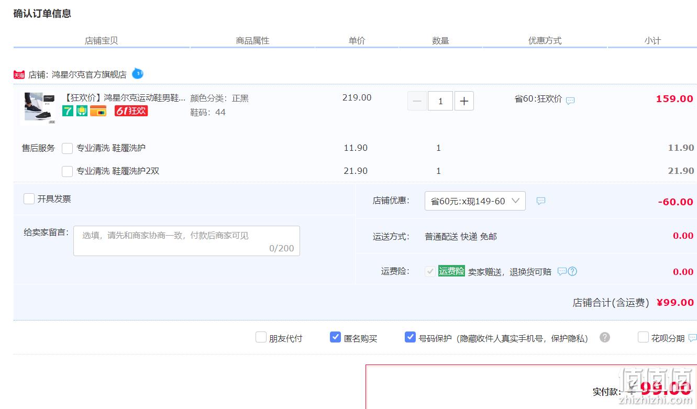Click the green 7-day return badge
The height and width of the screenshot is (409, 697).
pyautogui.click(x=68, y=110)
